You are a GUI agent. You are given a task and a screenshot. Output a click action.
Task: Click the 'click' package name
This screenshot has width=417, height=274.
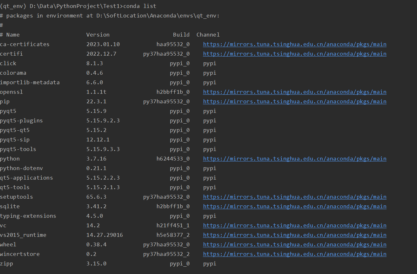click(x=8, y=63)
